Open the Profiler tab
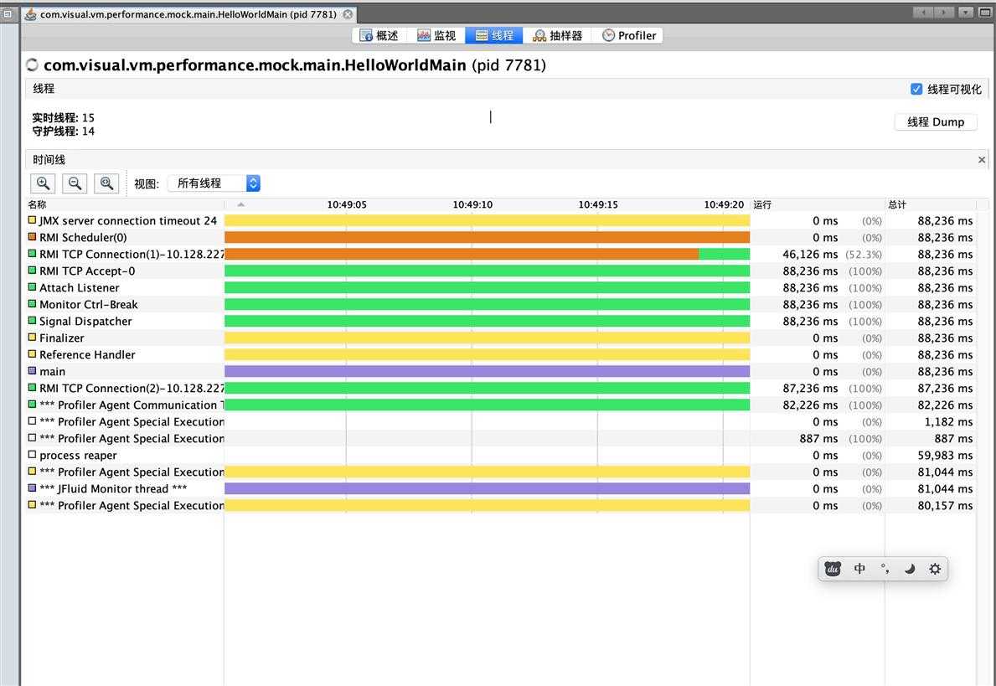Screen dimensions: 996x686 coord(629,35)
